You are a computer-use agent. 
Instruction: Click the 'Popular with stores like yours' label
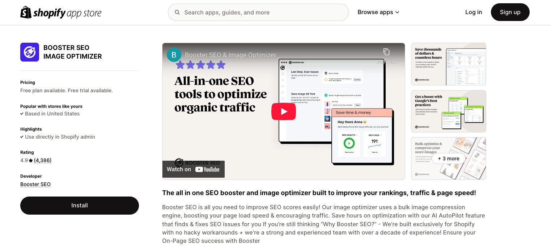[51, 106]
